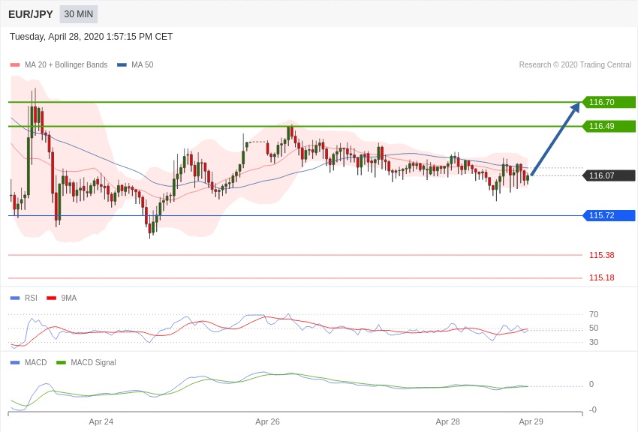Click the Apr 28 date axis label

[447, 421]
